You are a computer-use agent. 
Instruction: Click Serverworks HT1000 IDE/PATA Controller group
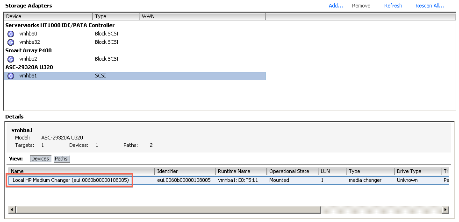coord(60,25)
